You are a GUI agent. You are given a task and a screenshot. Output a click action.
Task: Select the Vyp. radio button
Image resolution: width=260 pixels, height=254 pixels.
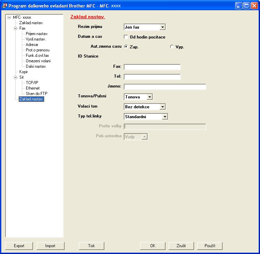pos(172,47)
